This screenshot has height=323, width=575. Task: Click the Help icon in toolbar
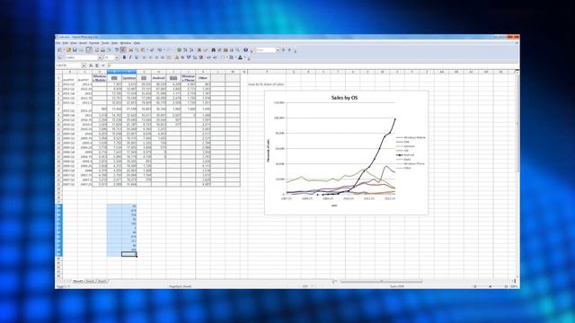245,50
